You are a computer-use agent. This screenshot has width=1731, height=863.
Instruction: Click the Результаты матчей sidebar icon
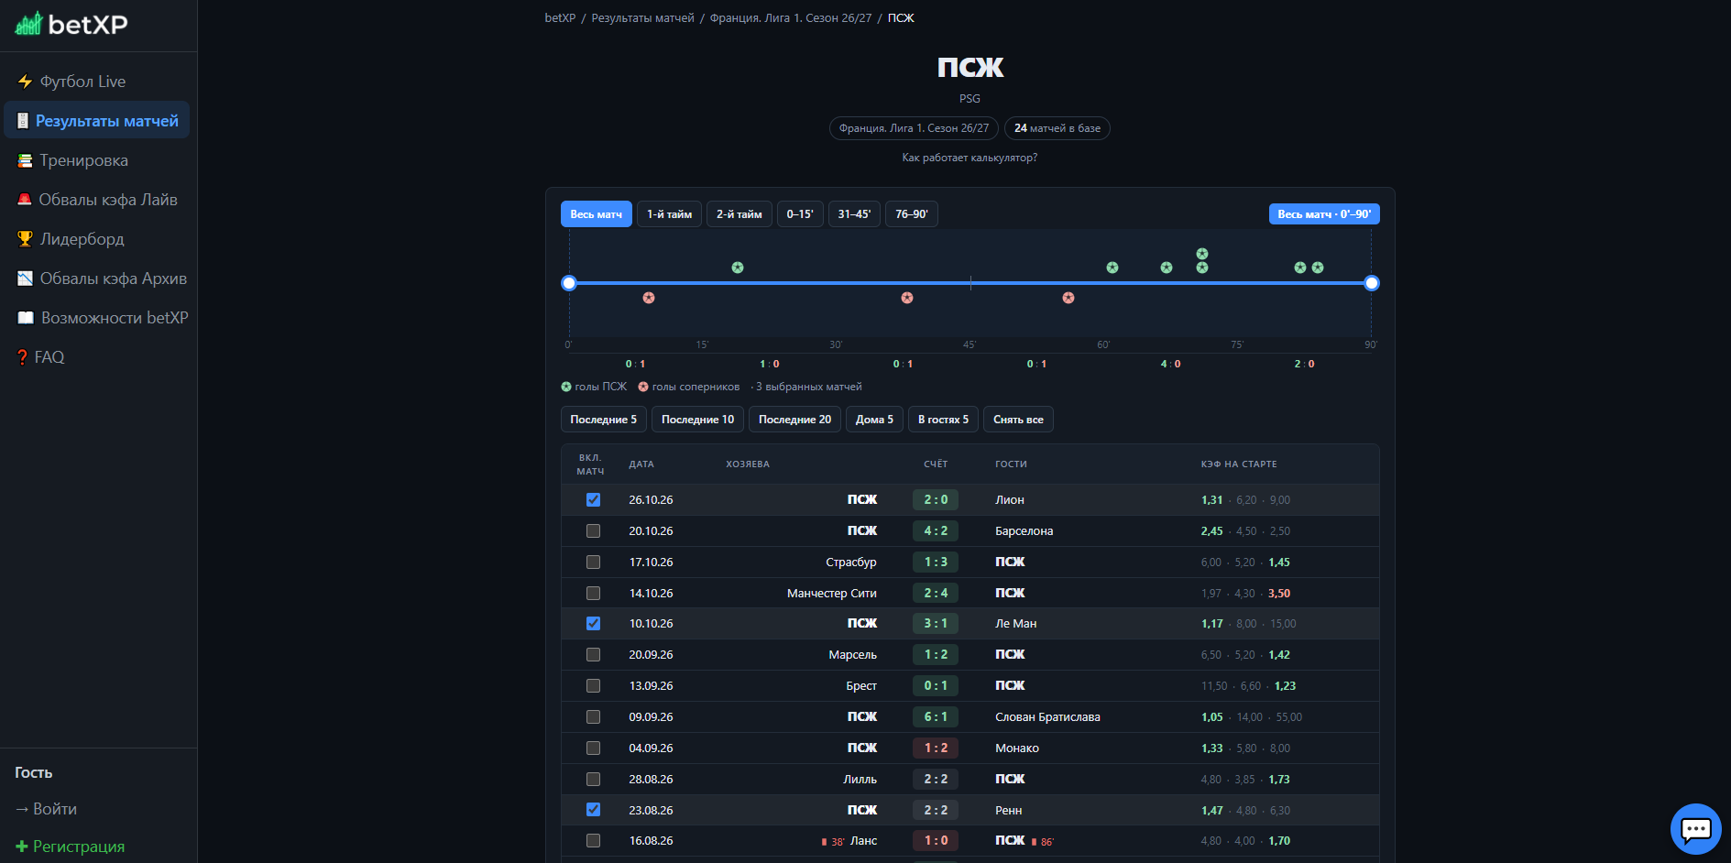(x=23, y=121)
